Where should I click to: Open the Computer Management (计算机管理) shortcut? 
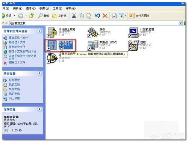pyautogui.click(x=141, y=32)
